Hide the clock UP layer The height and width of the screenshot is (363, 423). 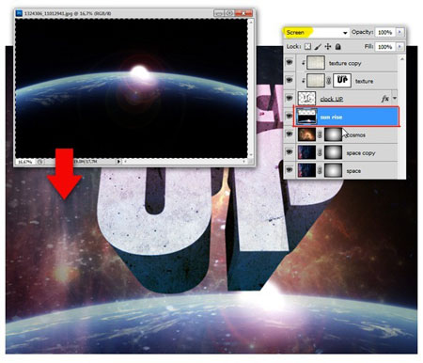tap(290, 99)
